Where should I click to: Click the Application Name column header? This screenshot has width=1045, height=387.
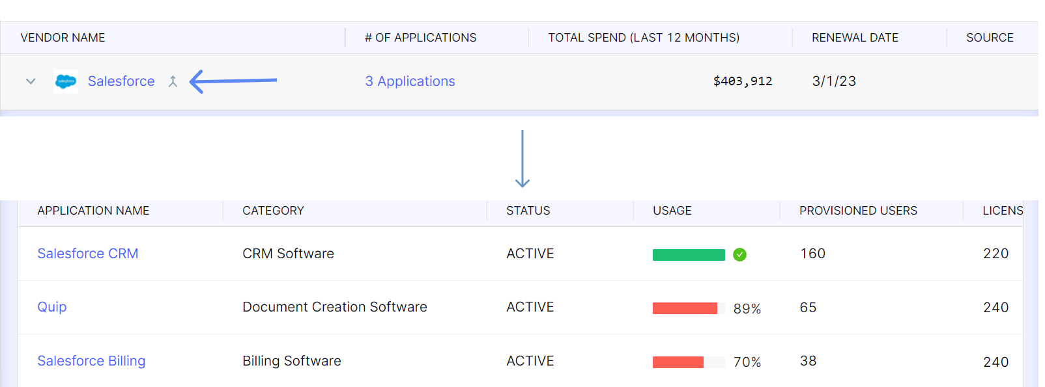[93, 211]
